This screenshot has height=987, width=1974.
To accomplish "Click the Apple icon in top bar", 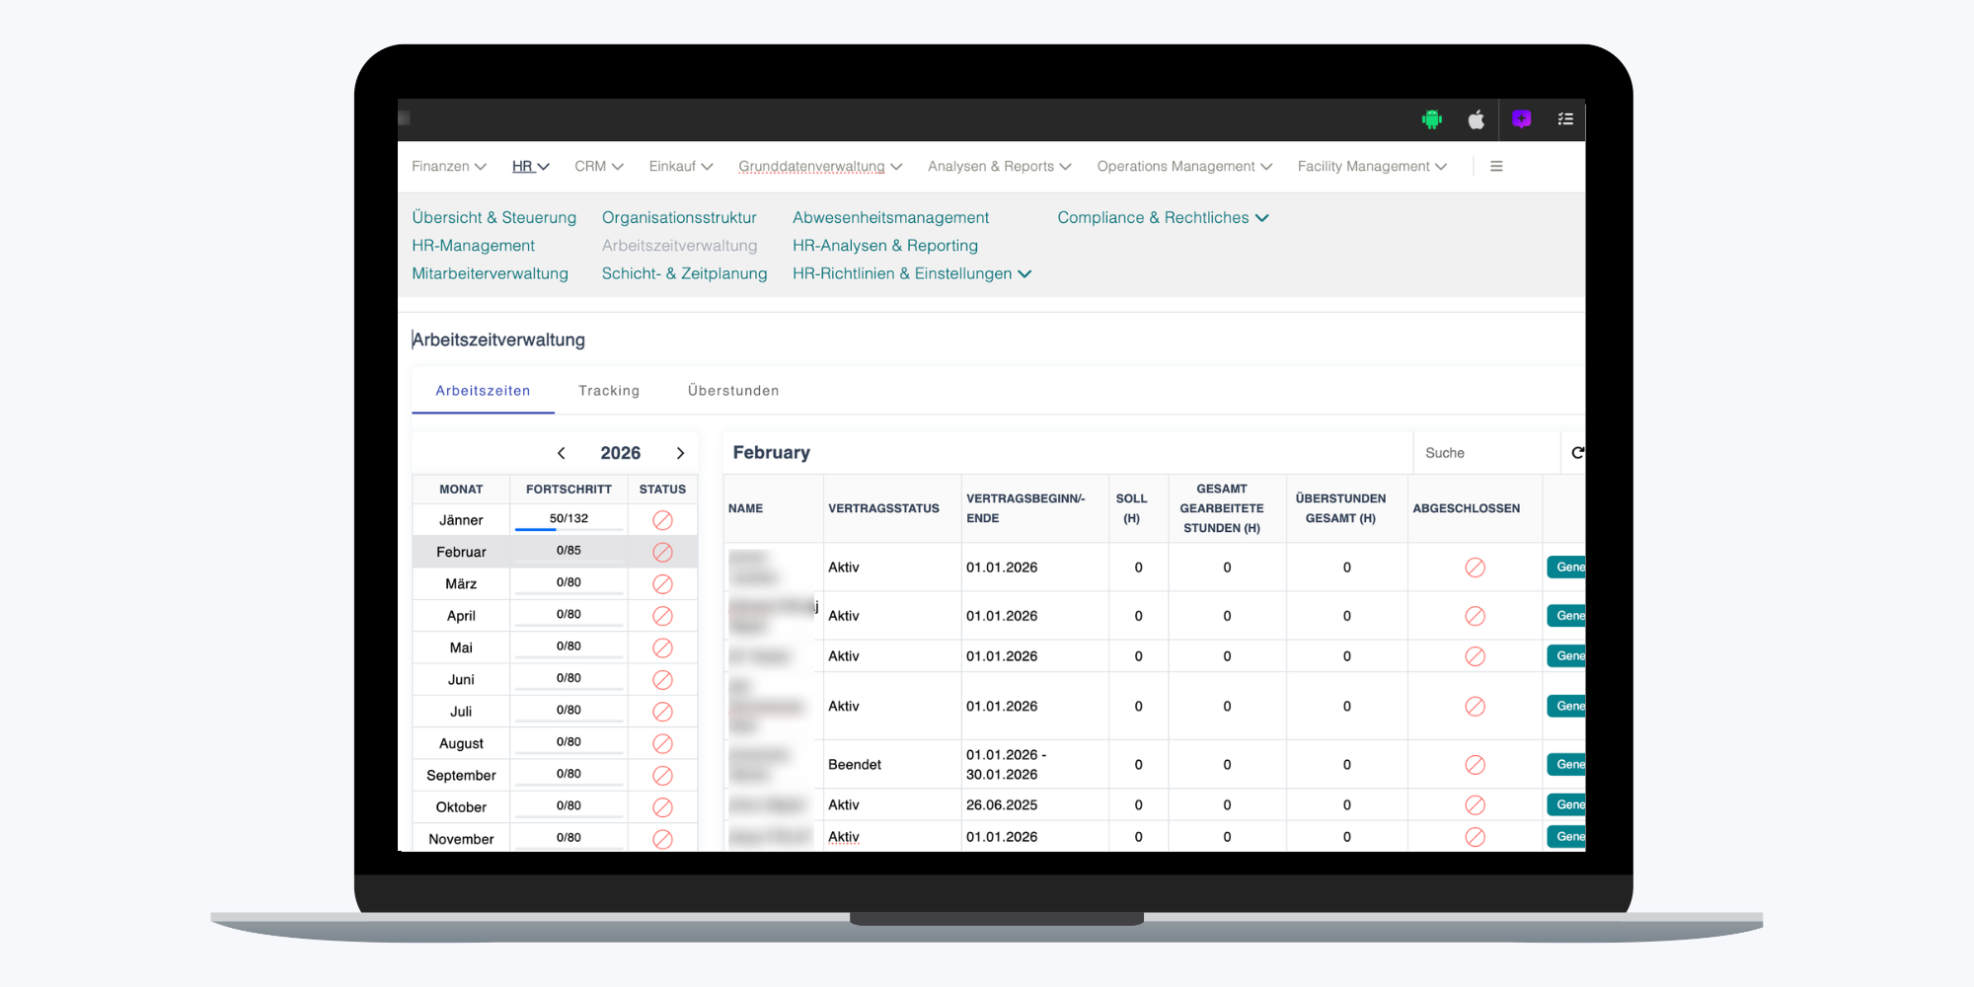I will pyautogui.click(x=1476, y=119).
